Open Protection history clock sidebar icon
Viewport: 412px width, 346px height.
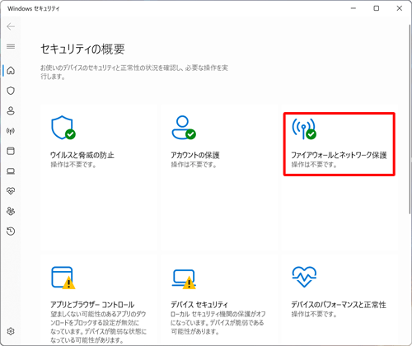[11, 231]
